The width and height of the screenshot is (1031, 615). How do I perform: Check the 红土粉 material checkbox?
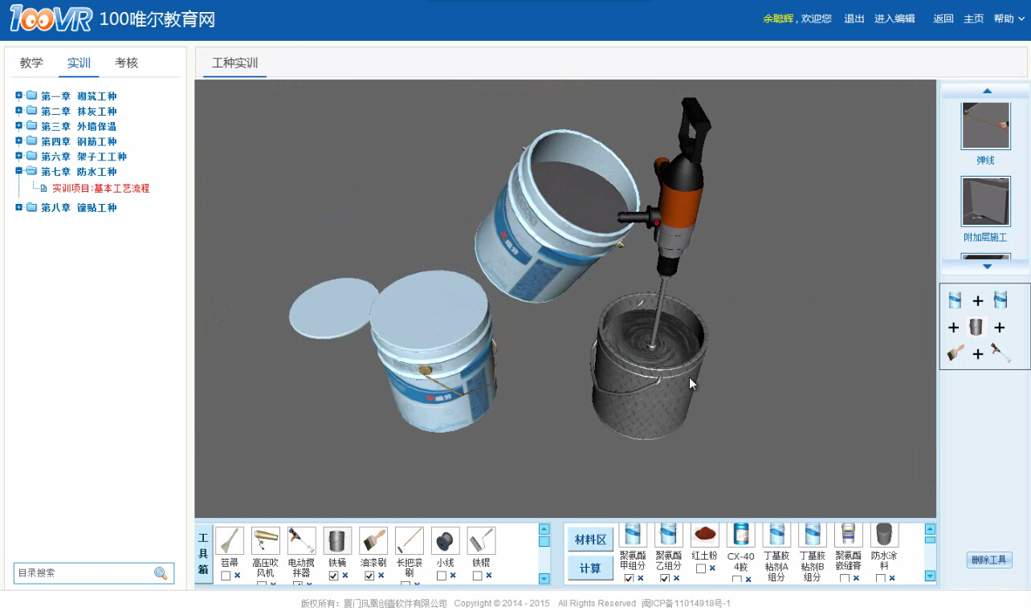tap(700, 568)
